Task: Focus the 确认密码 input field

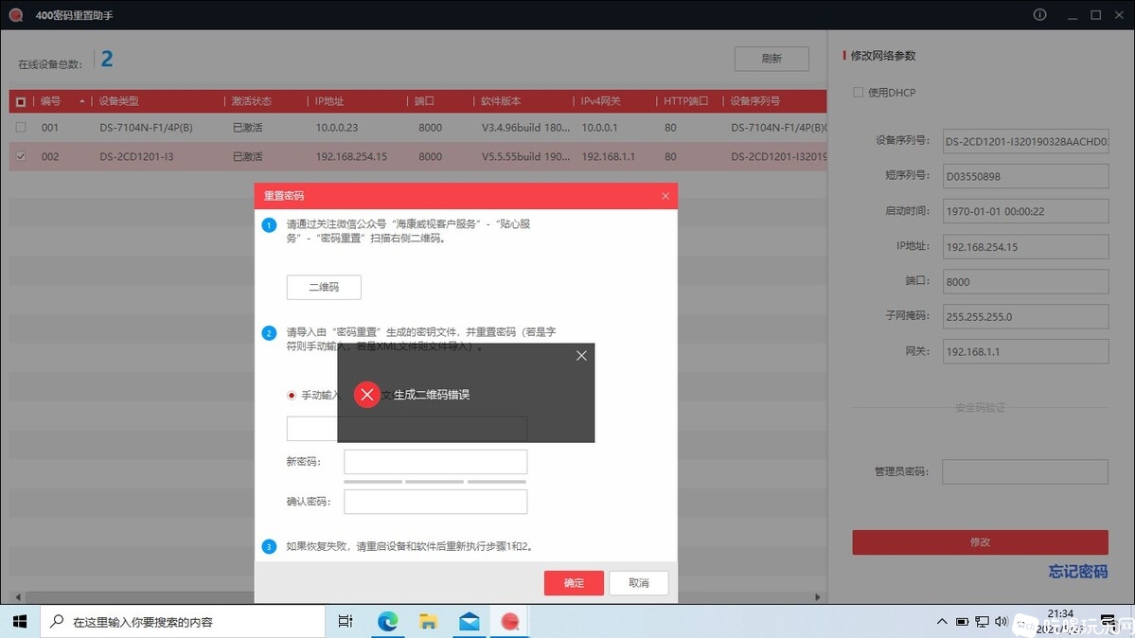Action: pyautogui.click(x=435, y=502)
